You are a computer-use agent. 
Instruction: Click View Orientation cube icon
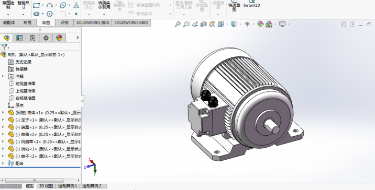click(x=220, y=24)
